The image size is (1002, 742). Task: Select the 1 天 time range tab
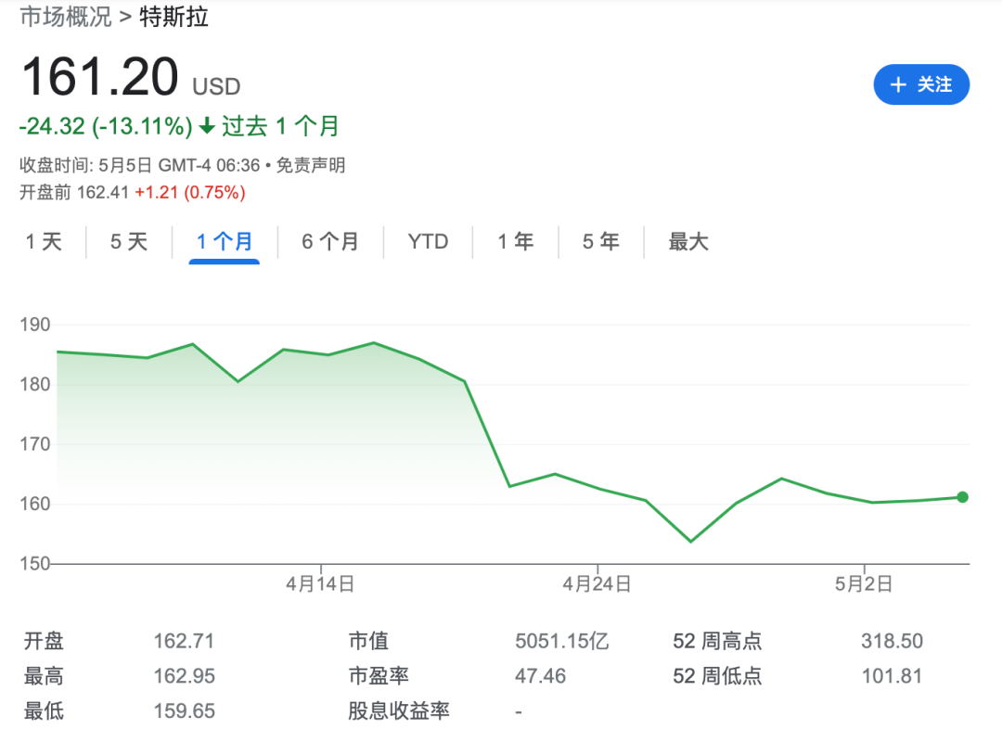[44, 241]
